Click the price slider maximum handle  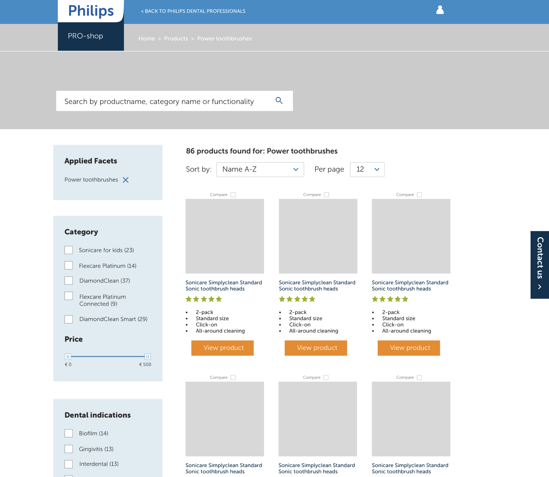[x=148, y=357]
